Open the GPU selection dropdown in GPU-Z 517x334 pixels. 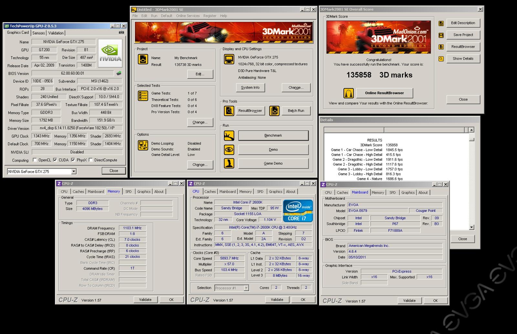point(74,171)
